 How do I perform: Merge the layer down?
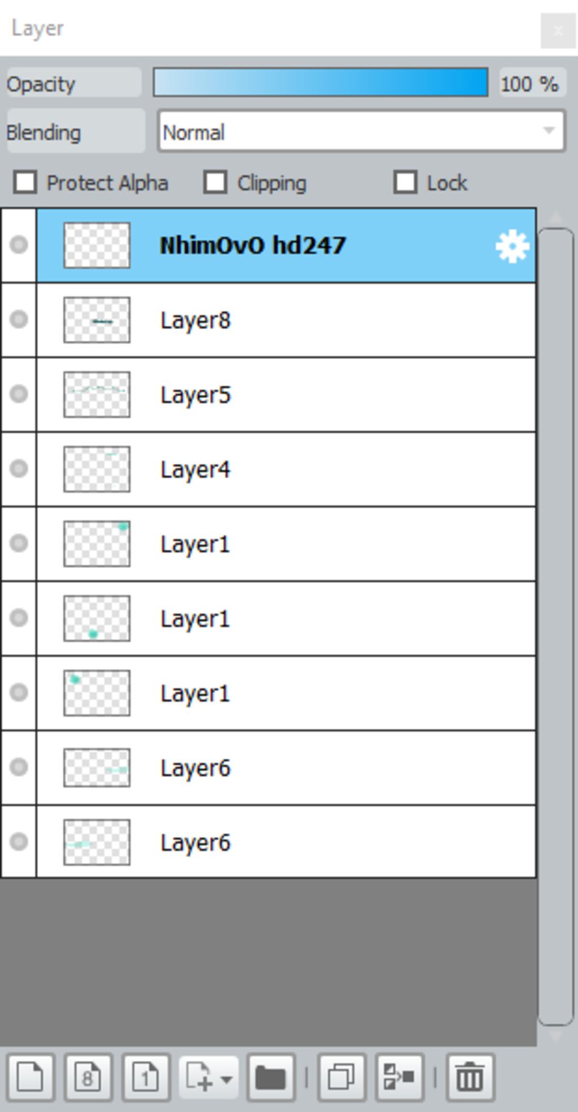point(400,1077)
